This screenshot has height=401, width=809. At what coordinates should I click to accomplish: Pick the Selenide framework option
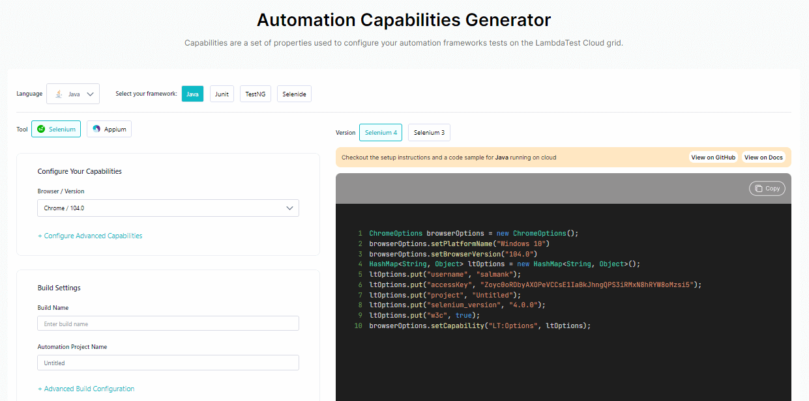click(294, 93)
